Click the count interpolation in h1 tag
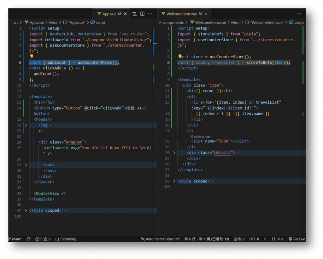This screenshot has height=259, width=323. (208, 91)
